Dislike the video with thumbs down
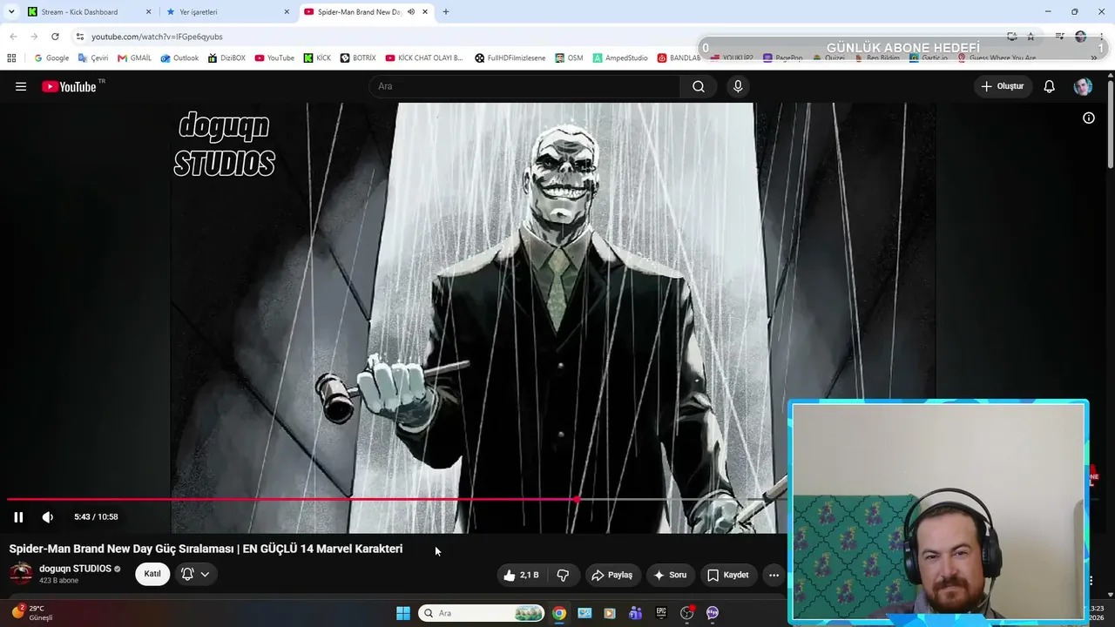Image resolution: width=1115 pixels, height=627 pixels. [x=563, y=575]
